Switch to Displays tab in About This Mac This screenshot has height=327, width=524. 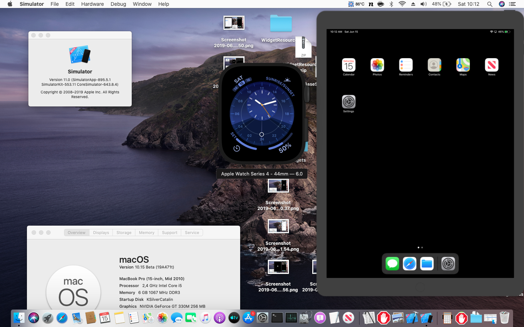tap(101, 233)
